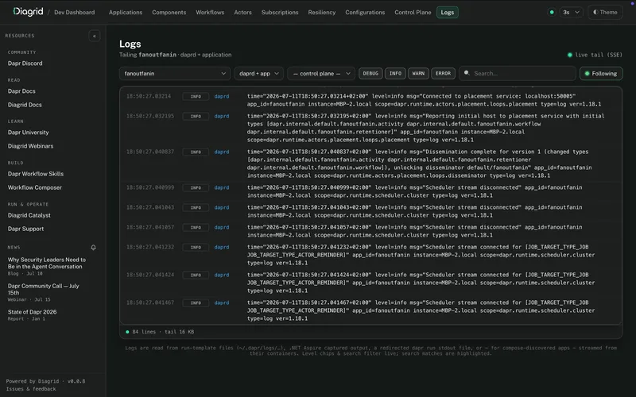Image resolution: width=636 pixels, height=397 pixels.
Task: Click the green connection status dot
Action: pyautogui.click(x=552, y=12)
